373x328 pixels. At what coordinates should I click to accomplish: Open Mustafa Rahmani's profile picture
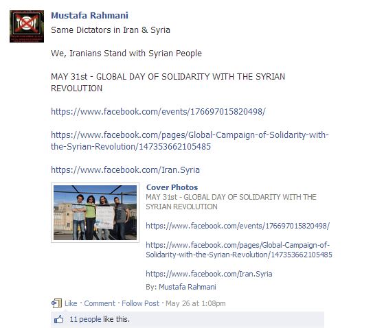tap(27, 26)
